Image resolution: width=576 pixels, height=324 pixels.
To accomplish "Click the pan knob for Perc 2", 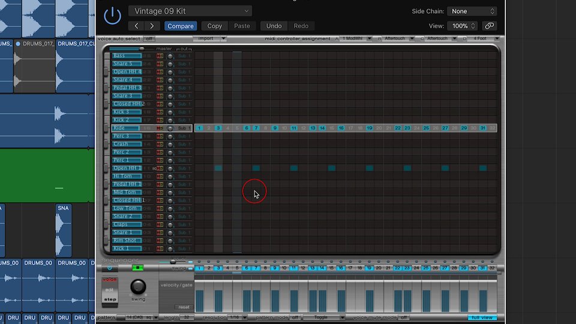I will (170, 152).
